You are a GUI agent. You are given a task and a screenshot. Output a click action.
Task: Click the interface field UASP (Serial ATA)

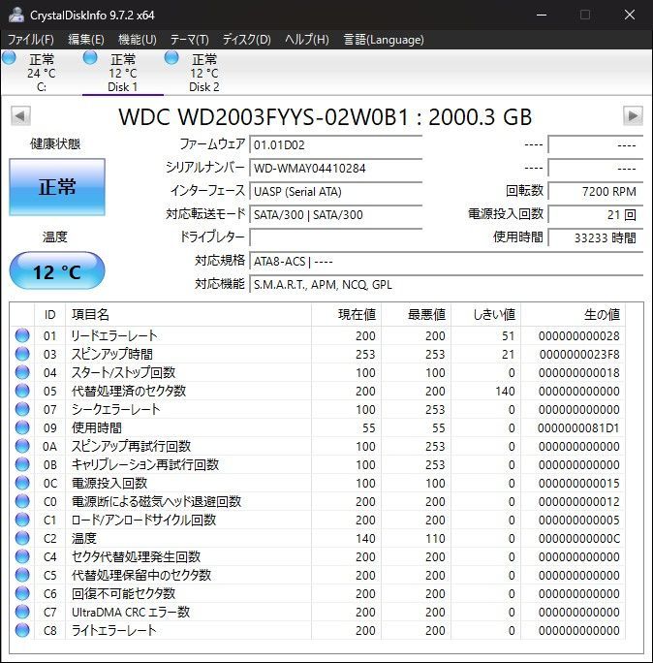[x=336, y=192]
